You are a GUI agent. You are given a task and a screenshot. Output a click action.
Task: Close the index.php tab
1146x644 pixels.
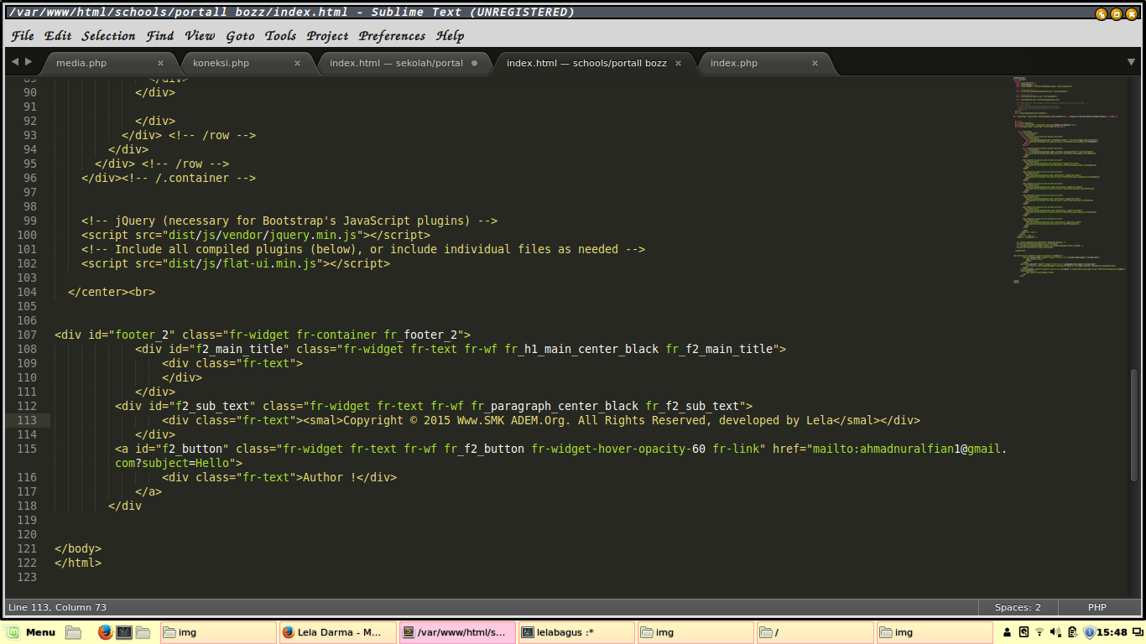(815, 63)
